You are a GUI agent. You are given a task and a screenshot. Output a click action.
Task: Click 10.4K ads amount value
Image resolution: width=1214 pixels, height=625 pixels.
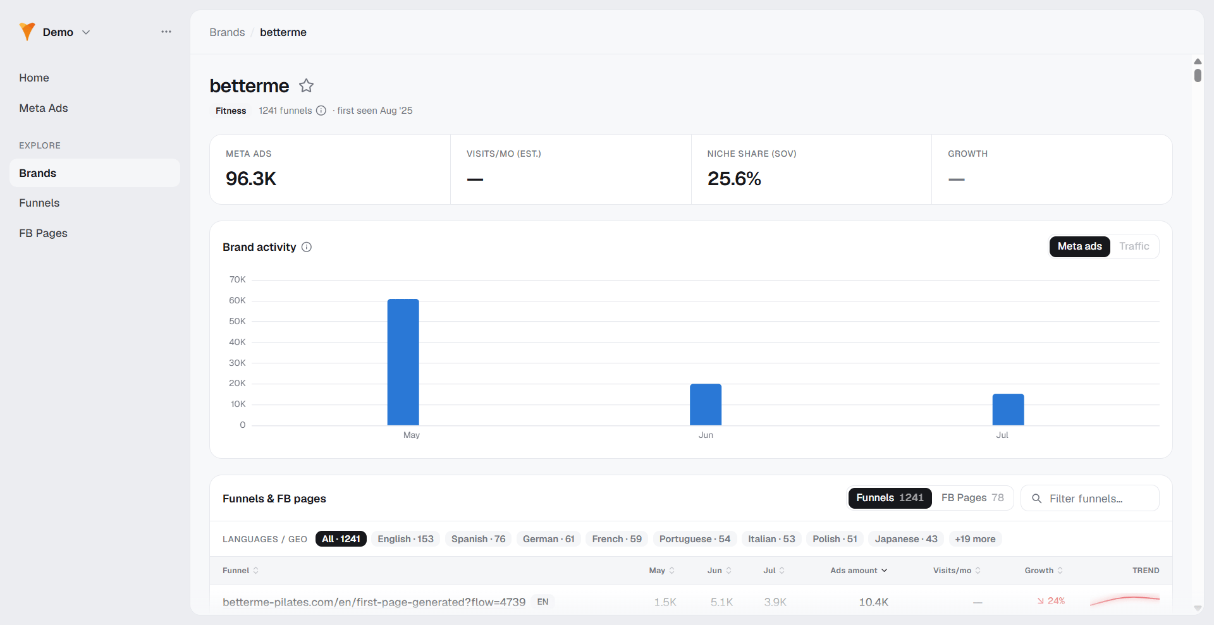click(x=873, y=602)
